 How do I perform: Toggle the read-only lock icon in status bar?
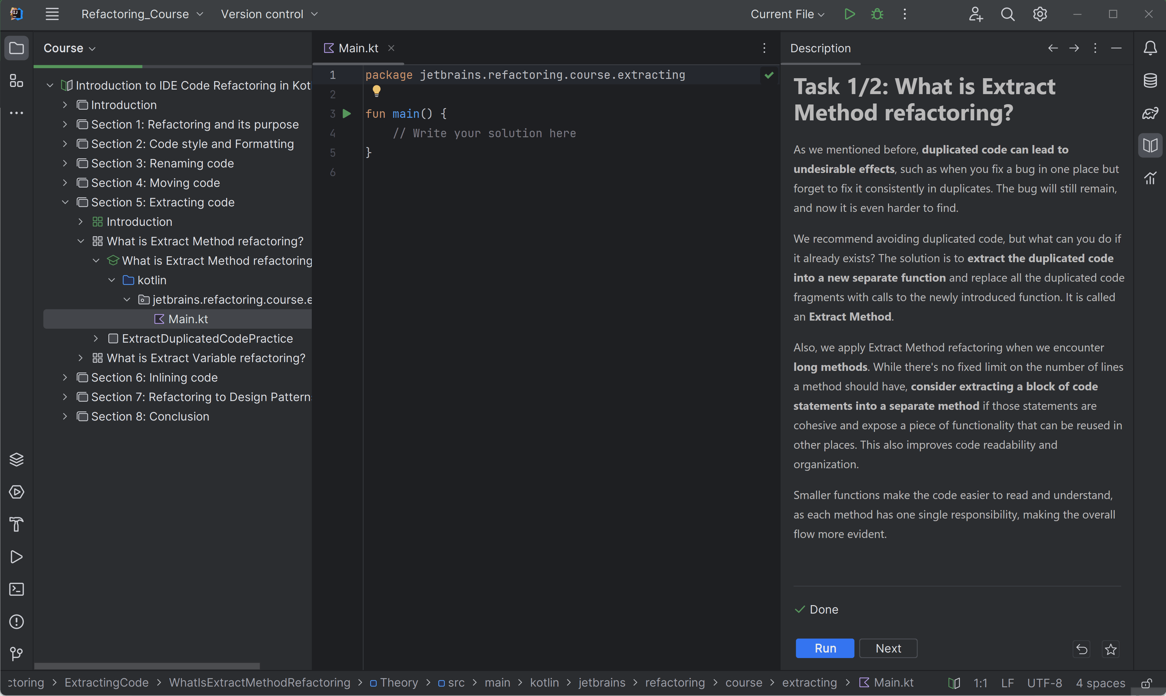1146,683
